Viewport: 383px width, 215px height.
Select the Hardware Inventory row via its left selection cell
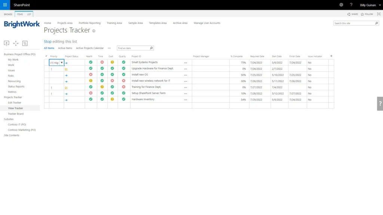coord(46,99)
